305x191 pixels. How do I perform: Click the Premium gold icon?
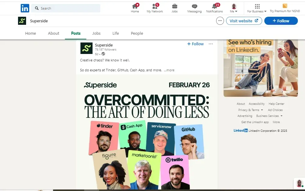click(x=285, y=6)
